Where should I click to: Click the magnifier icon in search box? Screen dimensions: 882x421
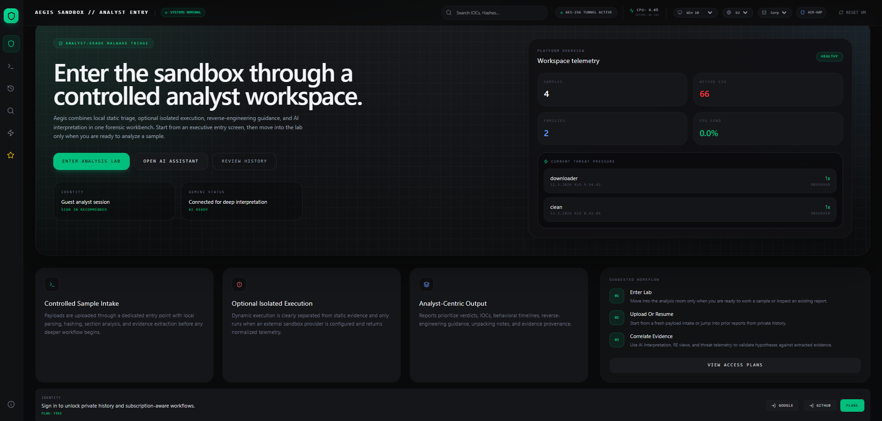coord(449,13)
